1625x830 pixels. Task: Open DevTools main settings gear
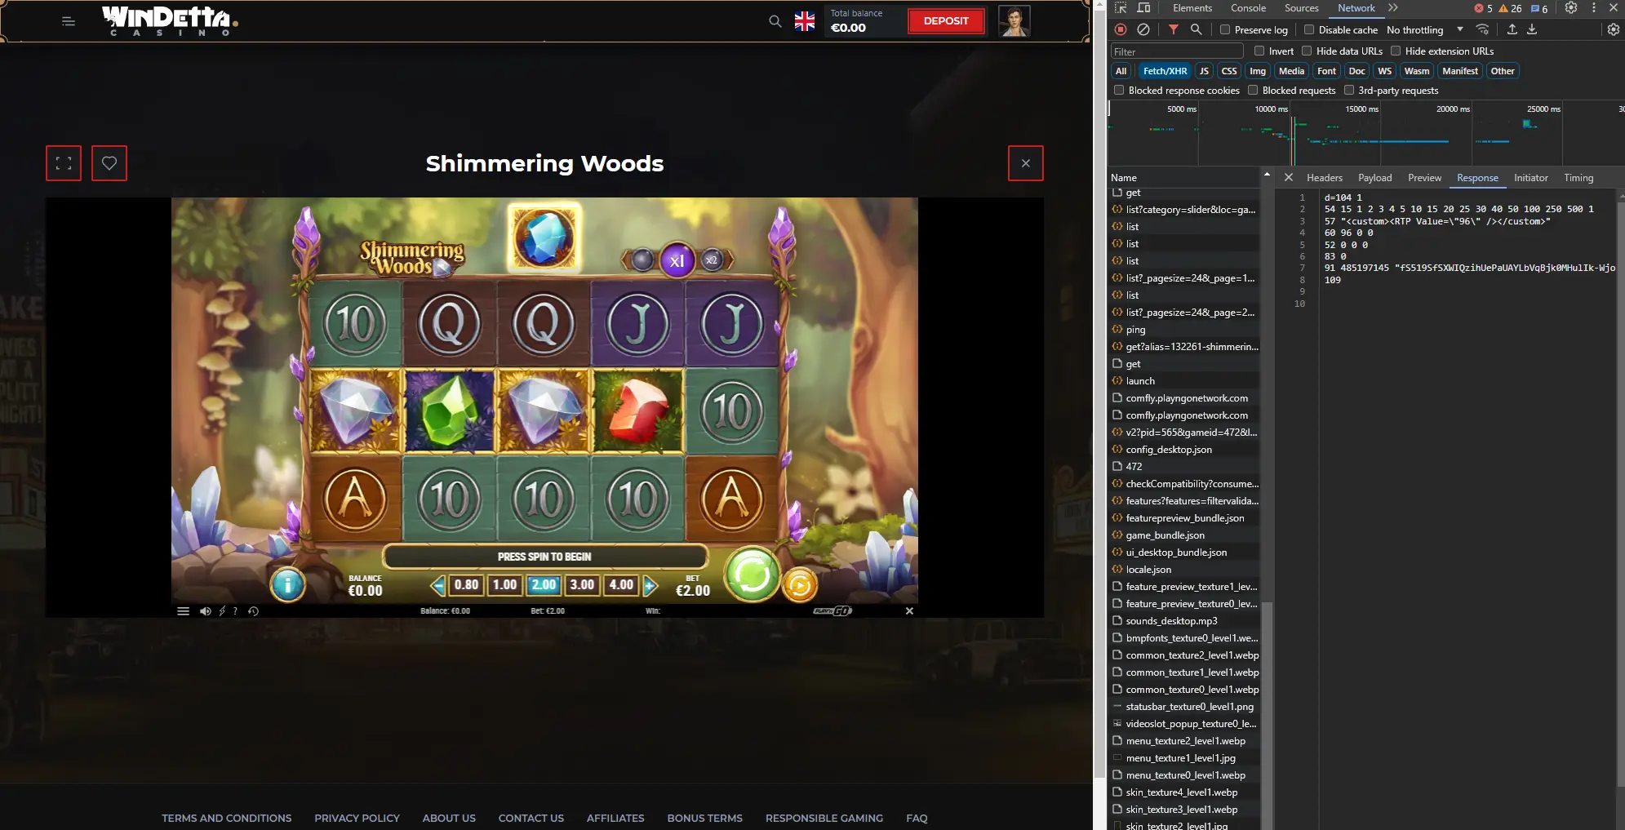click(x=1571, y=8)
